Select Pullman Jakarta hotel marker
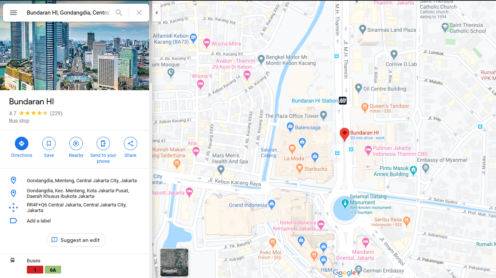 click(x=368, y=151)
